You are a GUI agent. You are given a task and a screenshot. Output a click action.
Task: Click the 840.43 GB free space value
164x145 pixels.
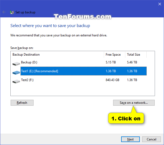[112, 80]
